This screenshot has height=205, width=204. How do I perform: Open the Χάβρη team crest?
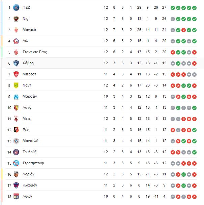[x=16, y=63]
